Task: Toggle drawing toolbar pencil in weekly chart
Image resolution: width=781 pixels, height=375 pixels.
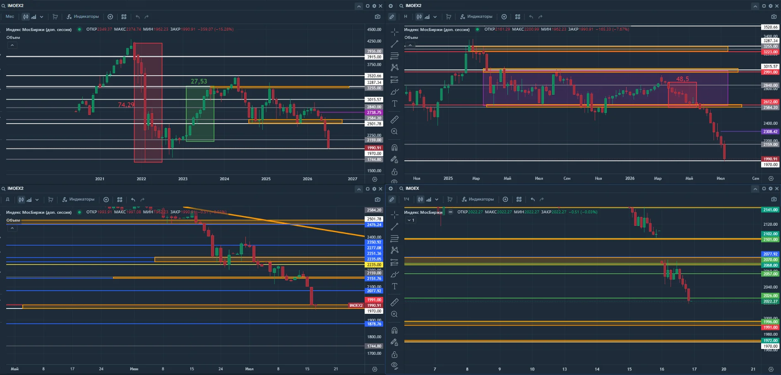Action: pyautogui.click(x=392, y=17)
